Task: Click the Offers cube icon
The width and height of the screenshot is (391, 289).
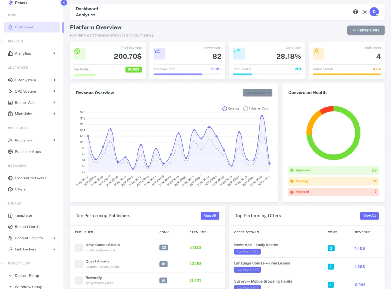Action: point(10,189)
